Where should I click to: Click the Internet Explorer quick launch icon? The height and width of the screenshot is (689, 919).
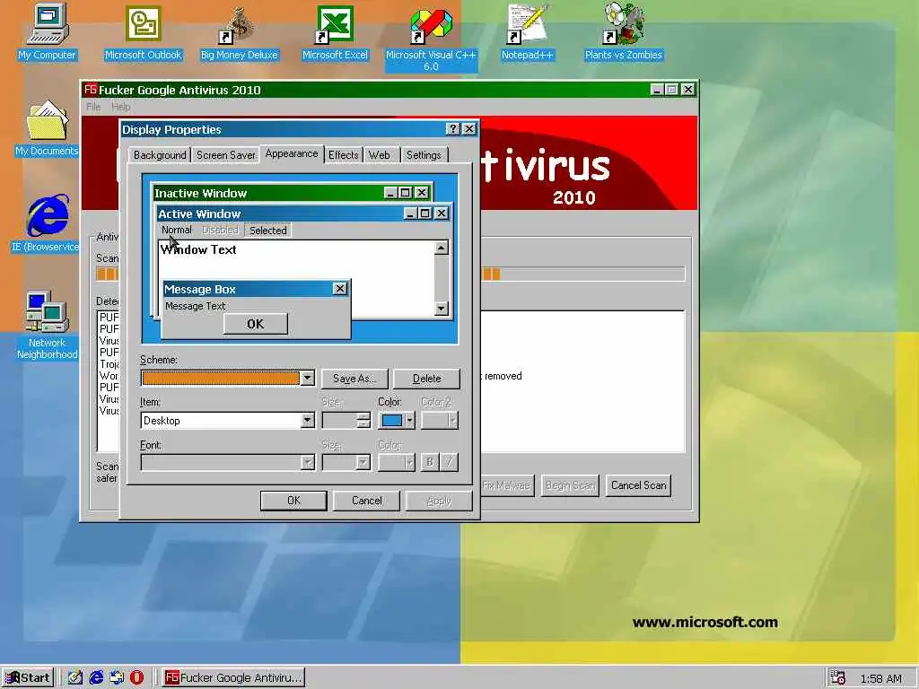[96, 677]
